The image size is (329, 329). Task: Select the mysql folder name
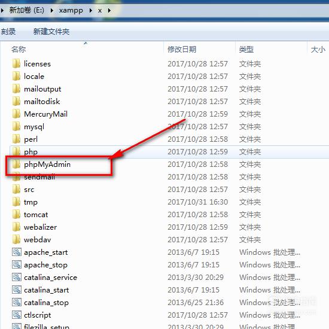point(34,127)
